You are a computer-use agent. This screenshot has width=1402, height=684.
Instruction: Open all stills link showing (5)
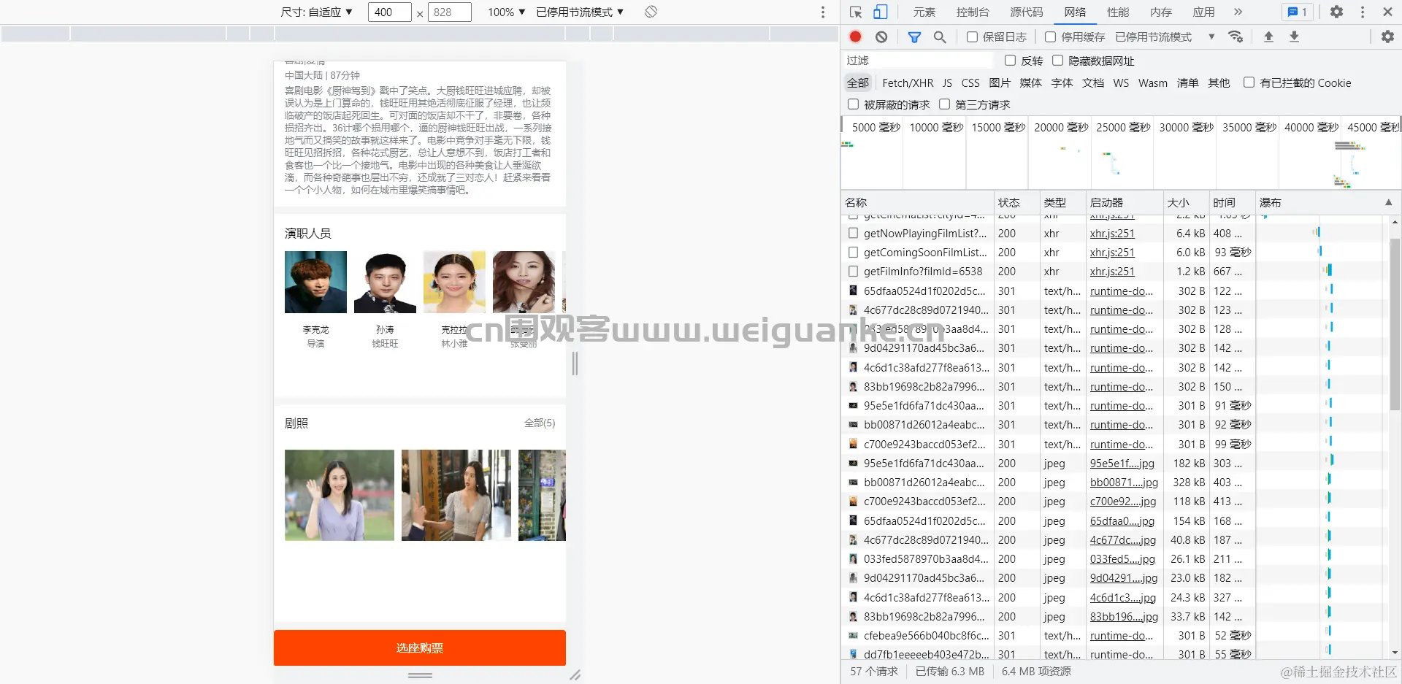click(540, 423)
